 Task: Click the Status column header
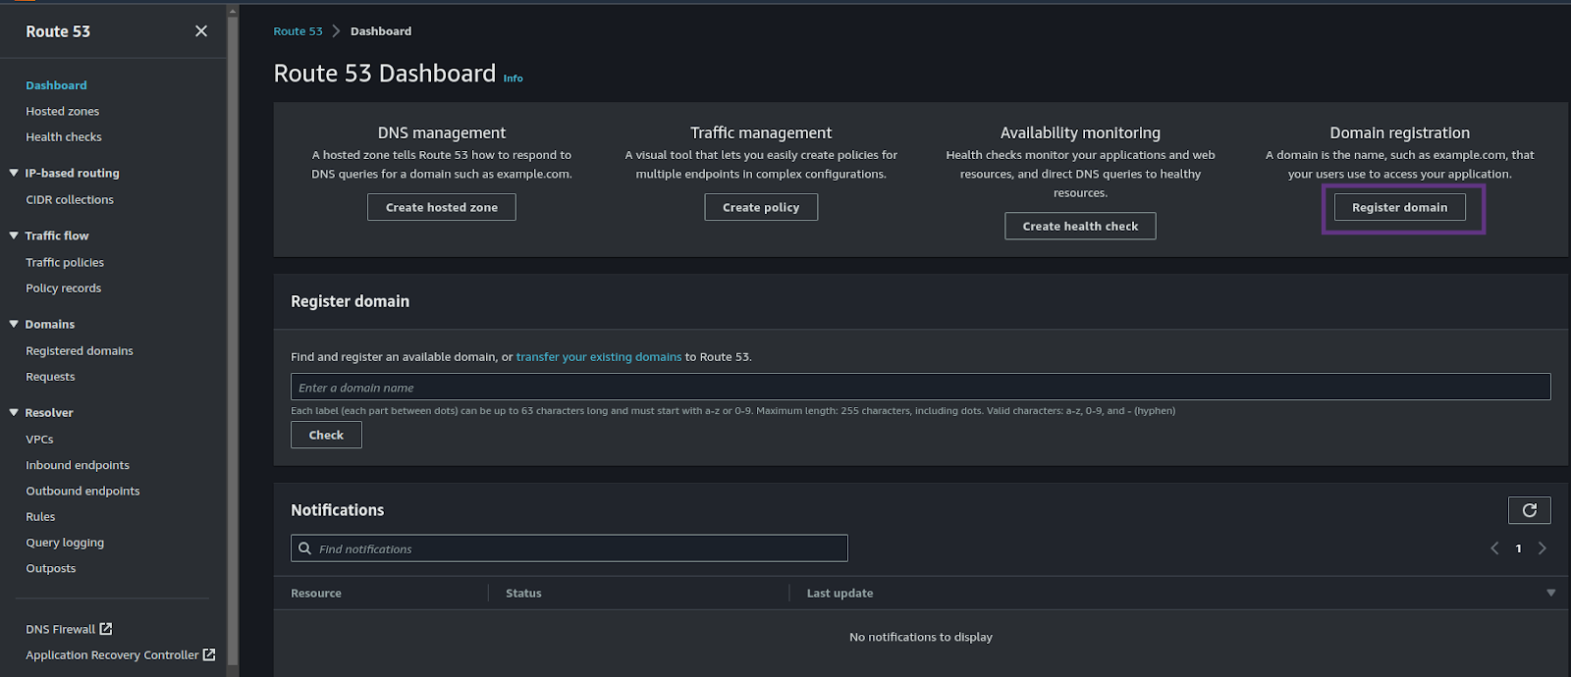tap(523, 593)
